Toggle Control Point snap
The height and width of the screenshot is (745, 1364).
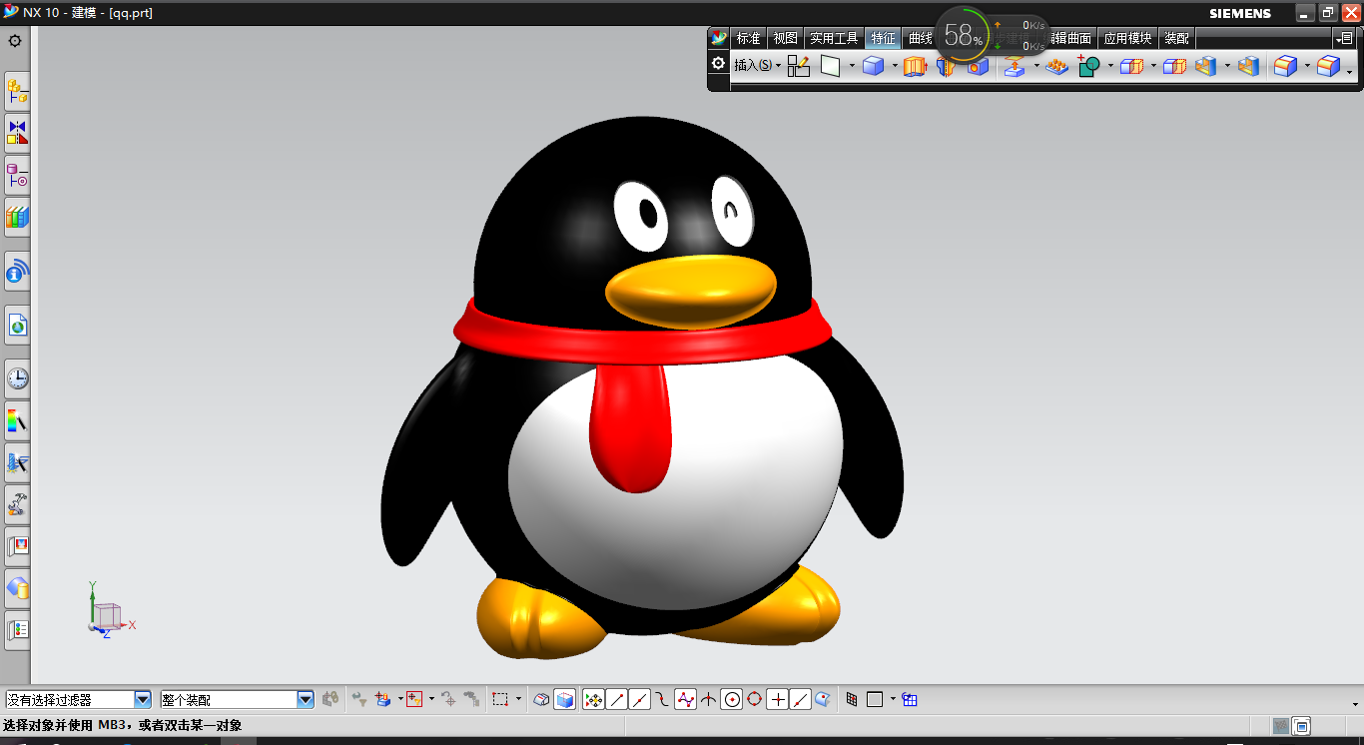tap(663, 700)
